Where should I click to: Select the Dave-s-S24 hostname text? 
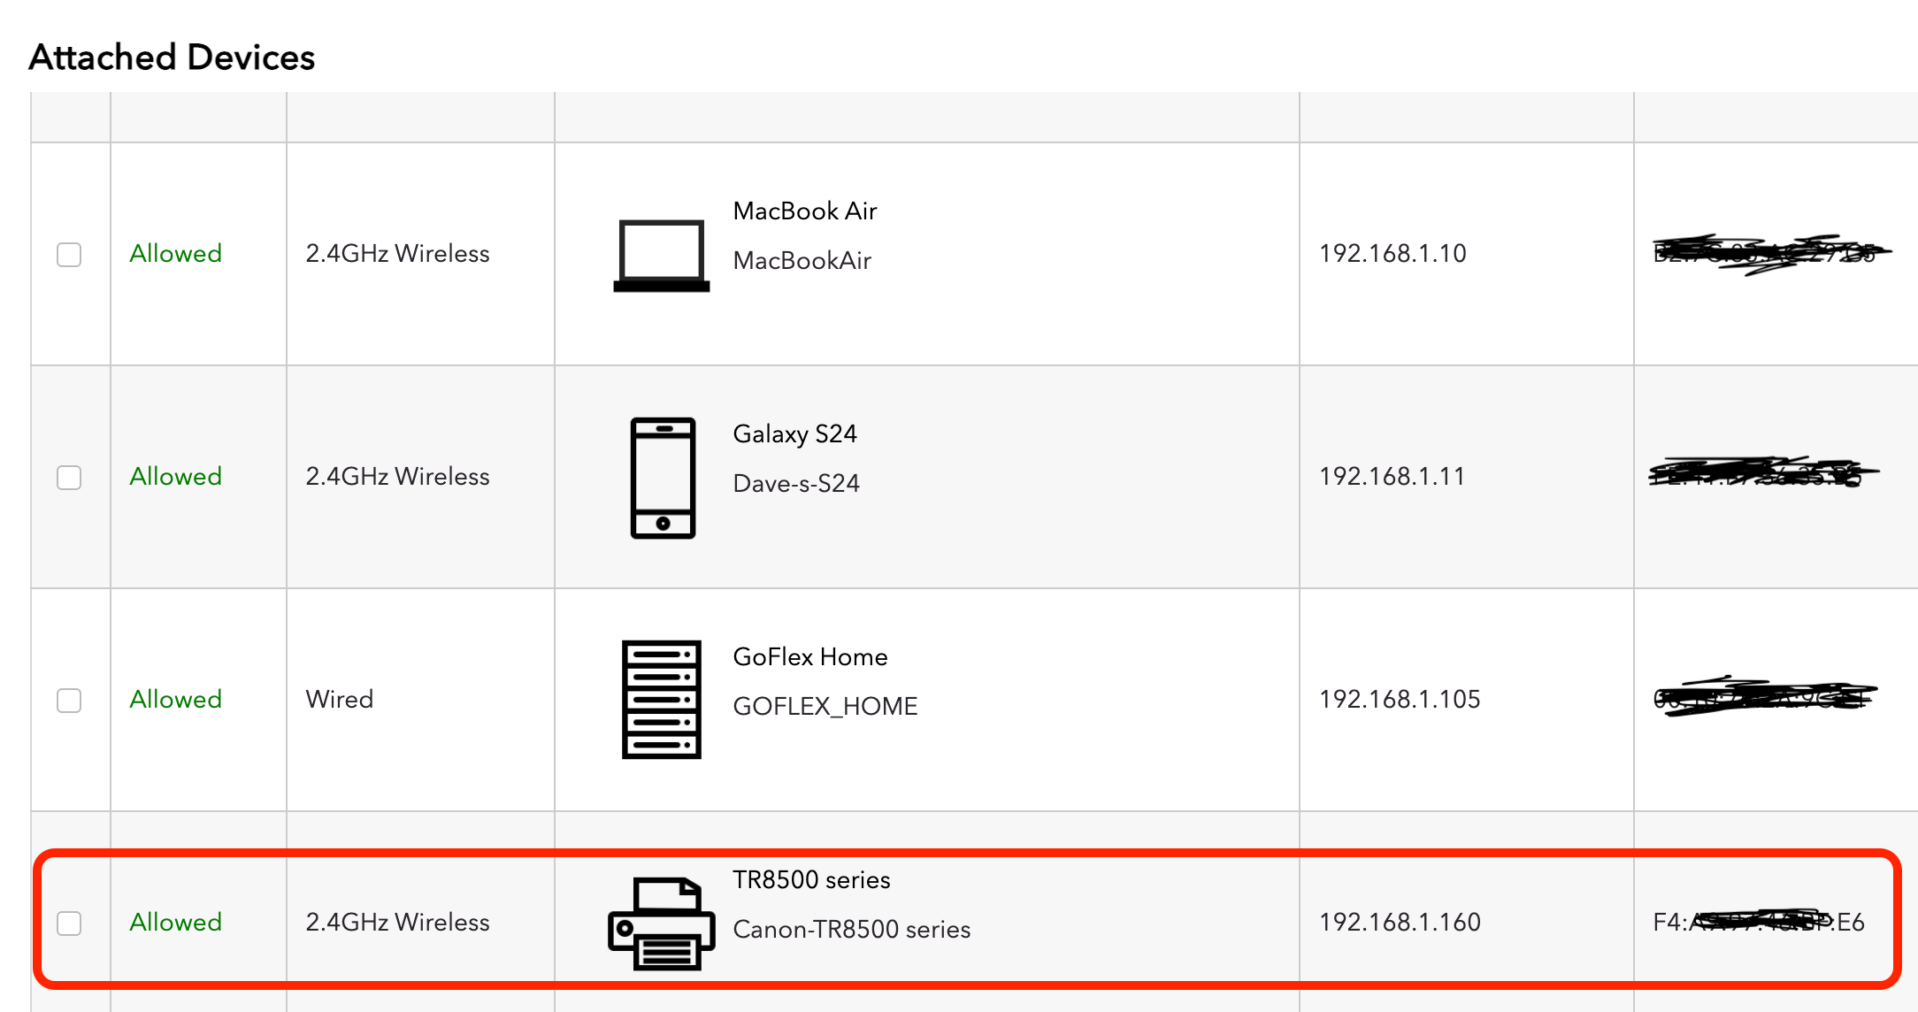tap(796, 484)
